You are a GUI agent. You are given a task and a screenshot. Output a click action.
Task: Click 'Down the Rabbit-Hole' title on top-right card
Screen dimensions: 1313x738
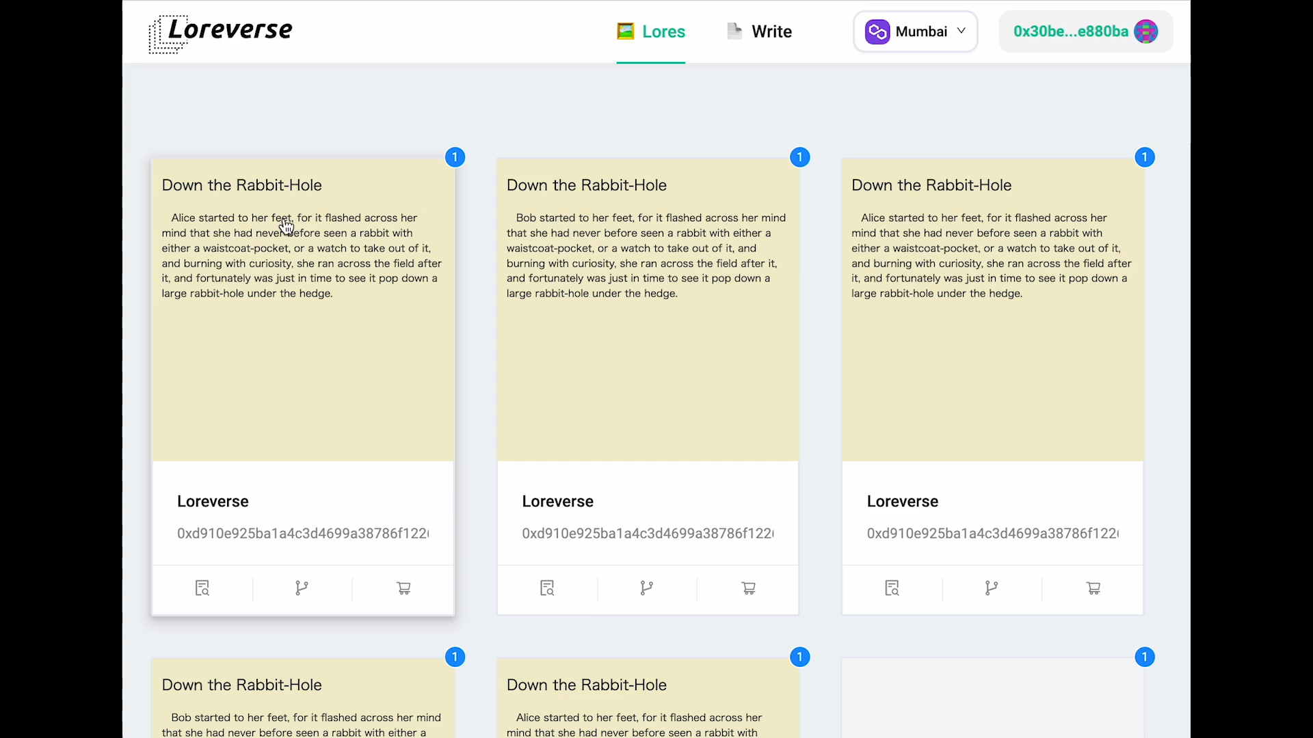[931, 185]
